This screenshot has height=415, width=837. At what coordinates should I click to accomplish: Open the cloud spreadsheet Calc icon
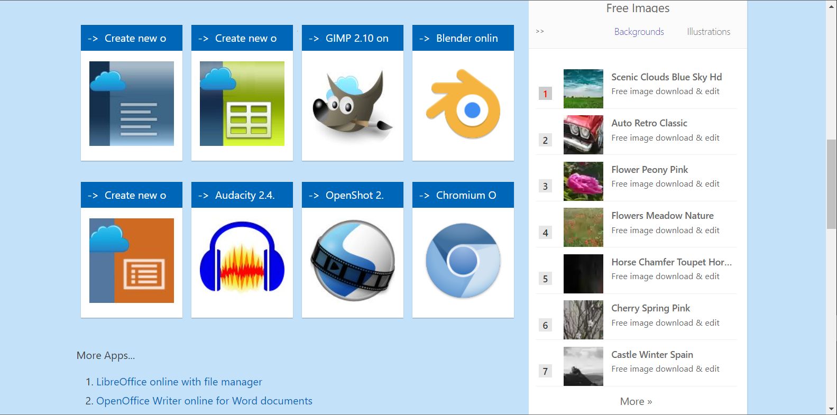242,104
